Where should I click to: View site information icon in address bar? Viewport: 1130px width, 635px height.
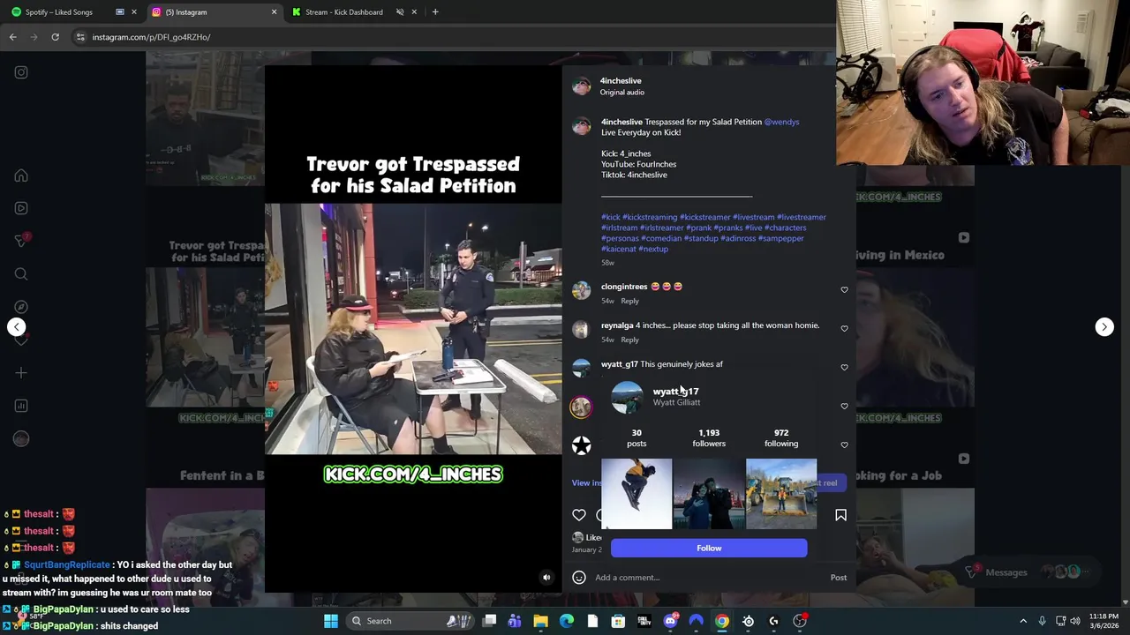pyautogui.click(x=80, y=37)
